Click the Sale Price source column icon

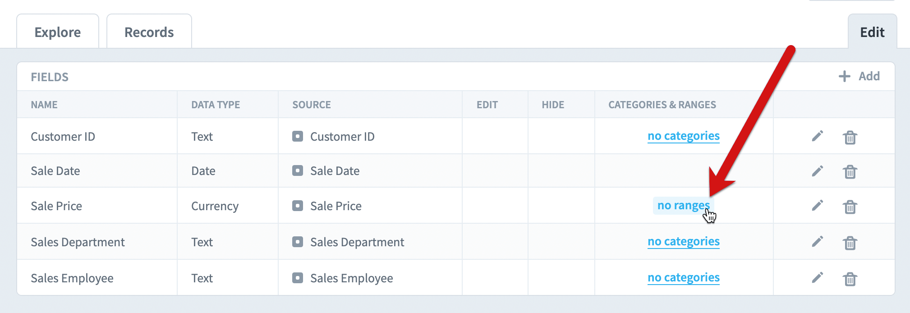coord(298,206)
